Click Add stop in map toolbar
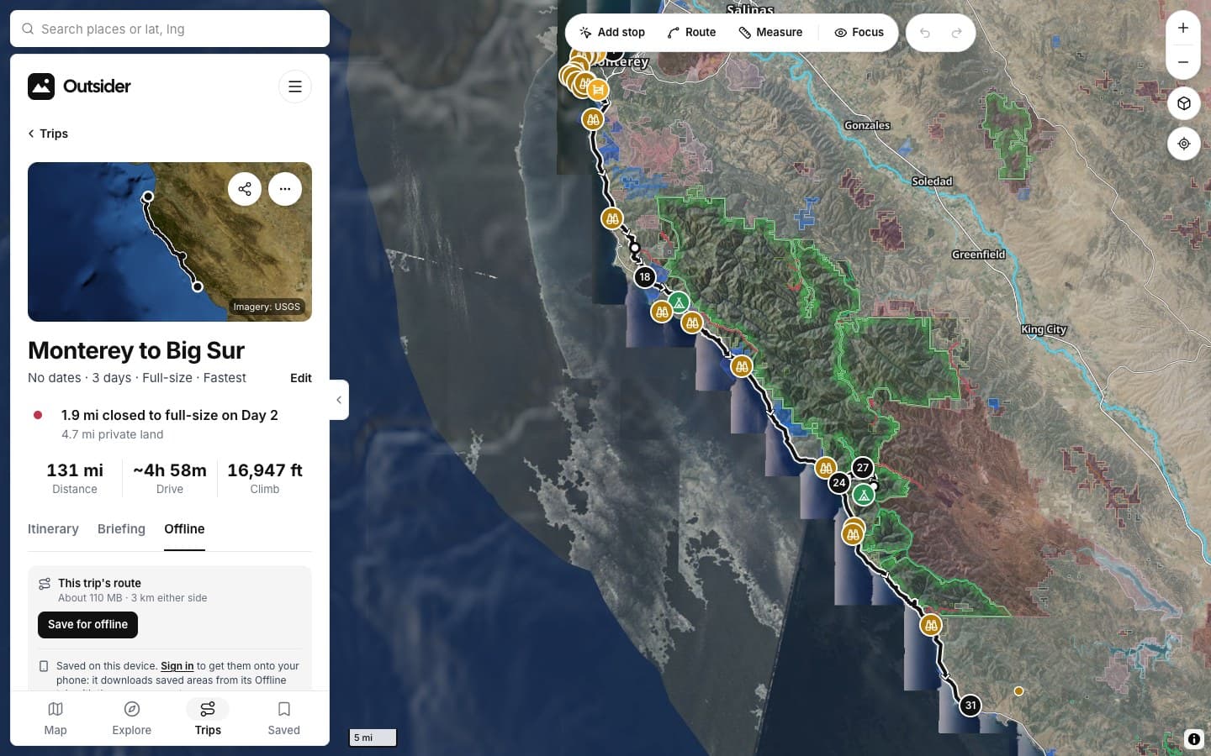Image resolution: width=1211 pixels, height=756 pixels. click(612, 33)
